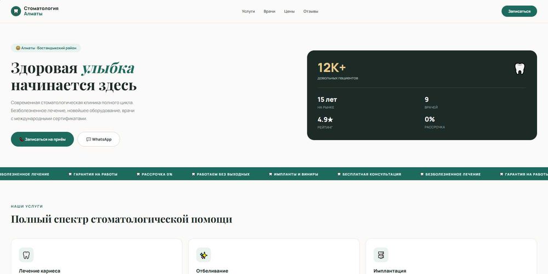Screen dimensions: 548x274
Task: Click the НАШИ УСЛУГИ section label
Action: point(26,206)
